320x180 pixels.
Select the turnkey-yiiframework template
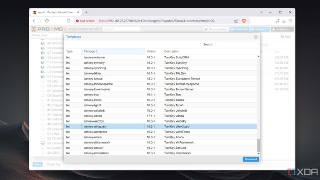(x=160, y=142)
